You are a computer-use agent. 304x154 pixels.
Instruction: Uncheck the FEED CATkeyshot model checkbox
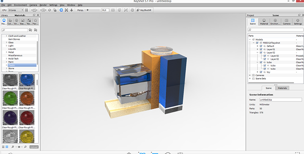point(257,43)
